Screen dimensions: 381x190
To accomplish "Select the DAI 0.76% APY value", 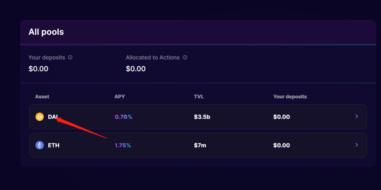I will pos(123,117).
